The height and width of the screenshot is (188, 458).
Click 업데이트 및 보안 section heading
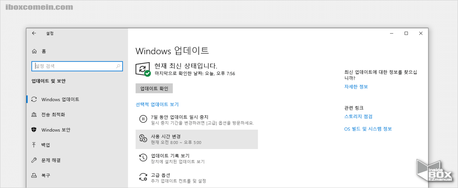coord(48,81)
